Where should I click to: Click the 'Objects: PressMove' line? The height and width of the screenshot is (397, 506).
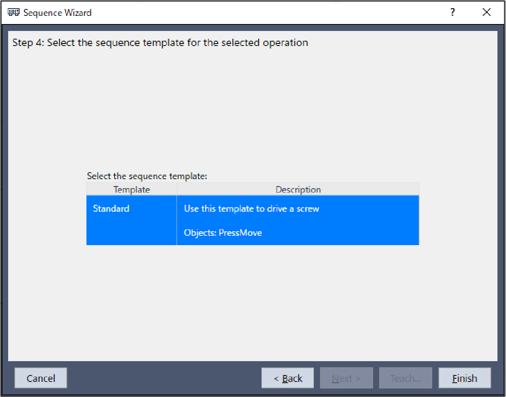point(223,232)
